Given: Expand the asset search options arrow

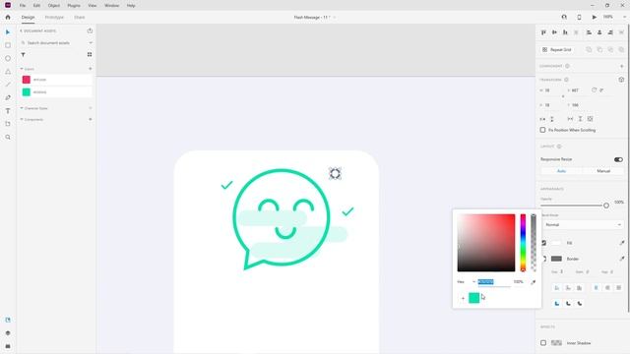Looking at the screenshot, I should pyautogui.click(x=91, y=42).
